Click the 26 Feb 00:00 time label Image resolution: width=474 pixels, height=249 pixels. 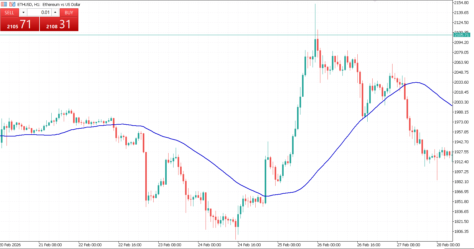point(329,245)
